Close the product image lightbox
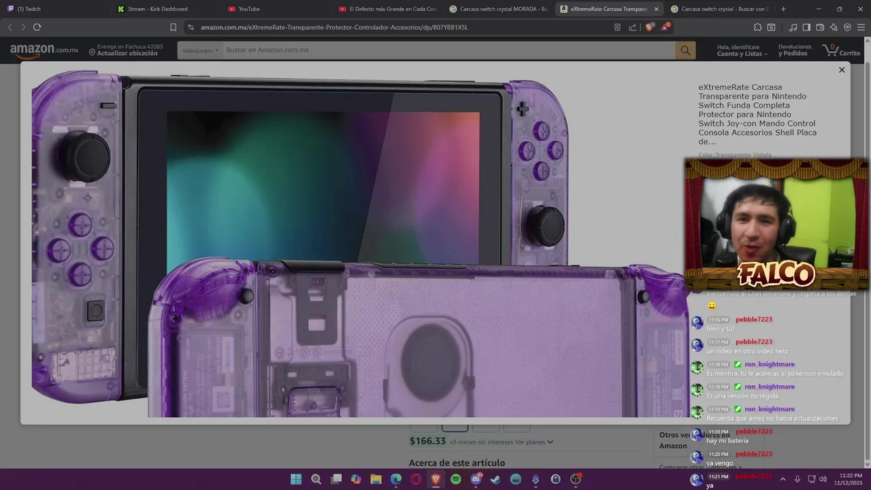The image size is (871, 490). pos(842,70)
